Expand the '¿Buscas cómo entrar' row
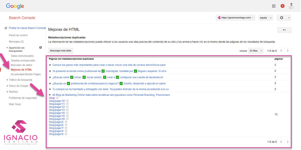Image resolution: width=301 pixels, height=150 pixels. pyautogui.click(x=50, y=77)
